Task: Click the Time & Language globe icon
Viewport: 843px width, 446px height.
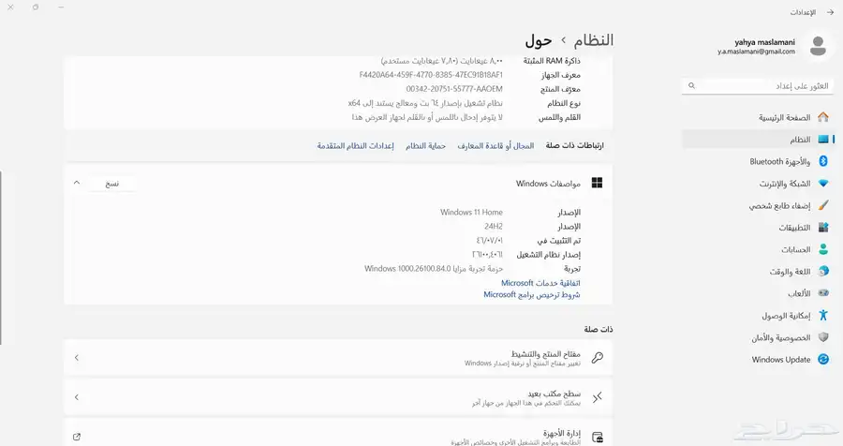Action: click(823, 272)
